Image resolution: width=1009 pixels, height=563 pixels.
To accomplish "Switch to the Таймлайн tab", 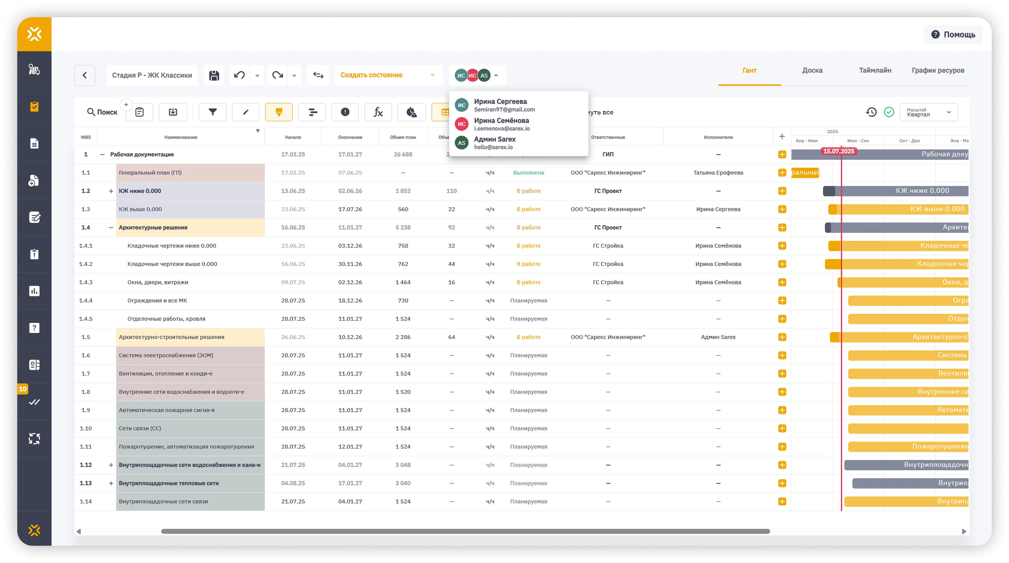I will (875, 70).
